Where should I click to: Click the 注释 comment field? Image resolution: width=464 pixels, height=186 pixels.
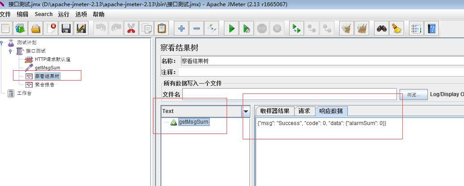pos(322,72)
